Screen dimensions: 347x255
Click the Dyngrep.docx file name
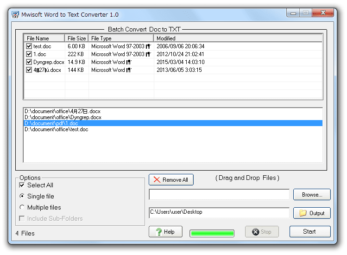click(x=49, y=62)
